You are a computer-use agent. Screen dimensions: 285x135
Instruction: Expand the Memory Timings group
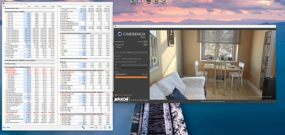pyautogui.click(x=3, y=64)
